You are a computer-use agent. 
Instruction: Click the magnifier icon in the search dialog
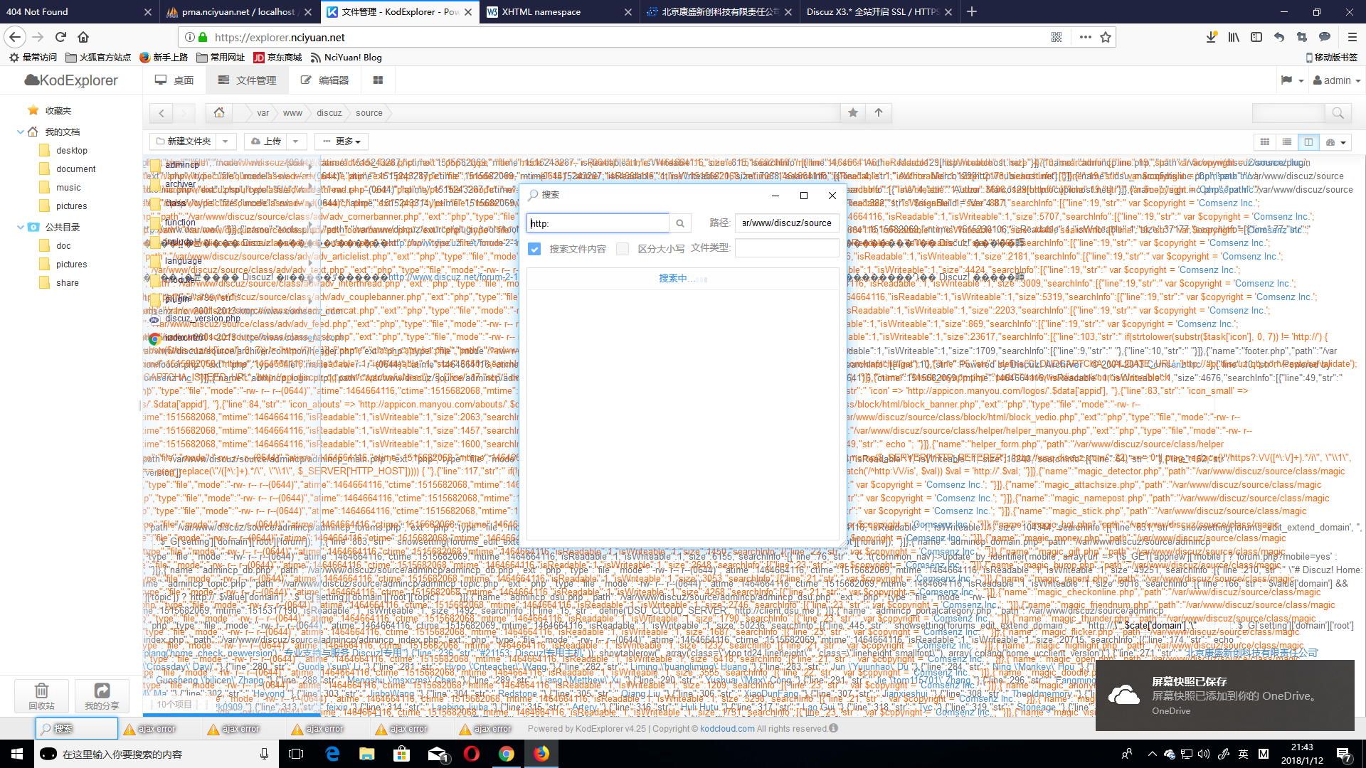tap(680, 223)
